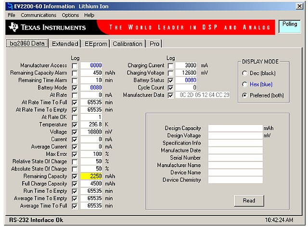Enable Charging Current log checkbox
This screenshot has height=227, width=308.
[x=170, y=66]
